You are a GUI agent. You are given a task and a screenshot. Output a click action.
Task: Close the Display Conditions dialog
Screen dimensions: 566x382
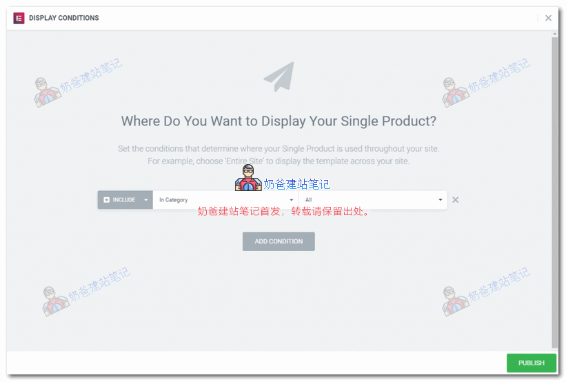click(x=548, y=18)
